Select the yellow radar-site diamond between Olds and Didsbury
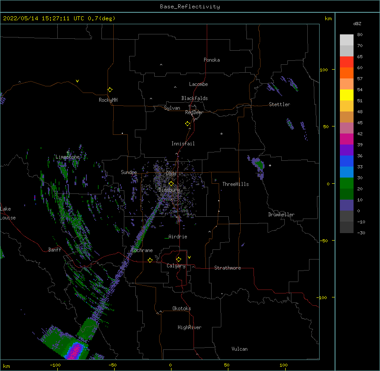This screenshot has height=371, width=380. pyautogui.click(x=171, y=183)
